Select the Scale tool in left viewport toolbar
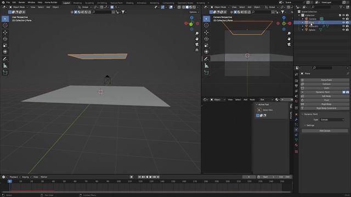 [x=5, y=45]
